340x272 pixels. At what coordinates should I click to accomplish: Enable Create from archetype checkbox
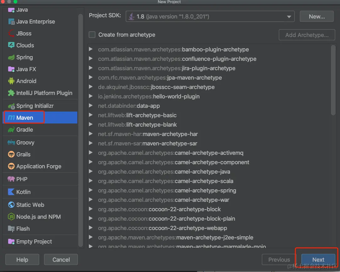click(92, 34)
